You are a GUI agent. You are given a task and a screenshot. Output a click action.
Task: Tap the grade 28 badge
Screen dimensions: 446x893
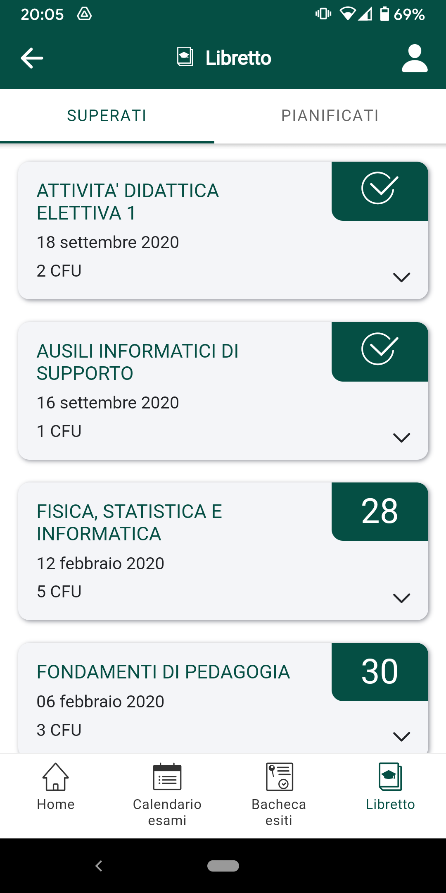pyautogui.click(x=380, y=511)
